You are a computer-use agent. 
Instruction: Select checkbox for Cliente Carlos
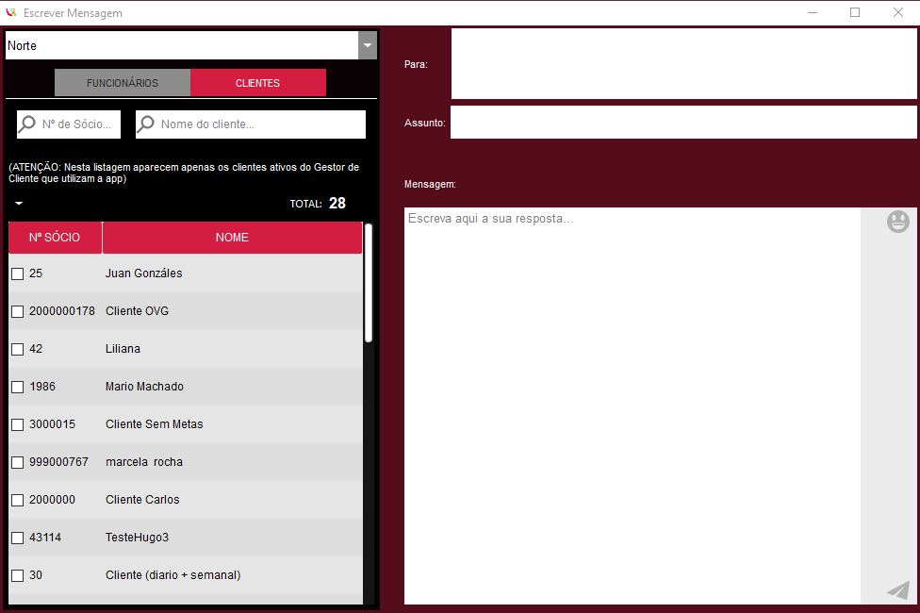[x=18, y=500]
